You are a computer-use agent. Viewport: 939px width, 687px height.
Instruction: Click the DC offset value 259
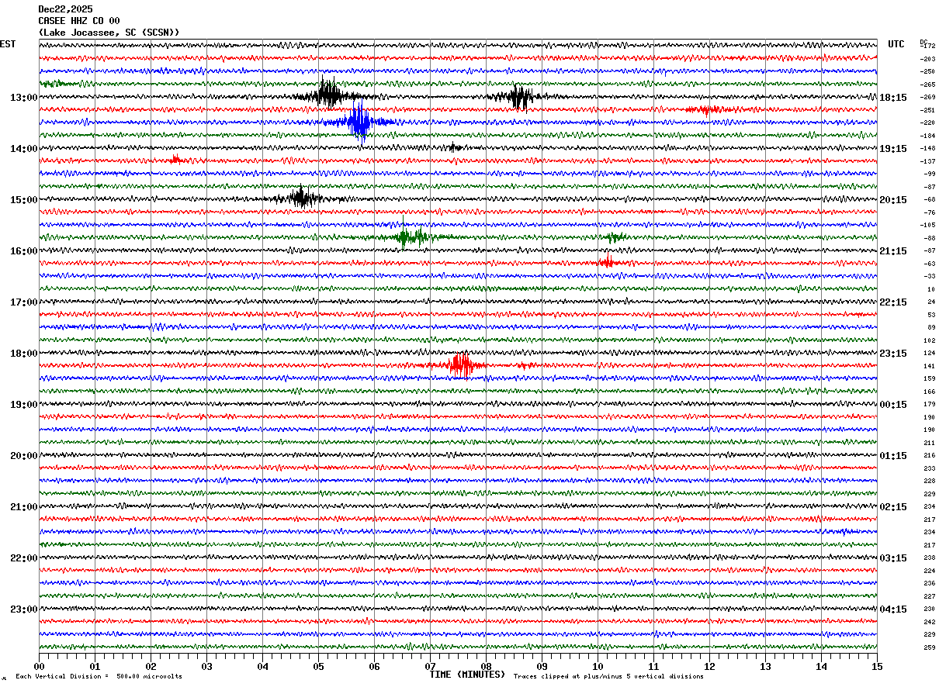tap(930, 647)
